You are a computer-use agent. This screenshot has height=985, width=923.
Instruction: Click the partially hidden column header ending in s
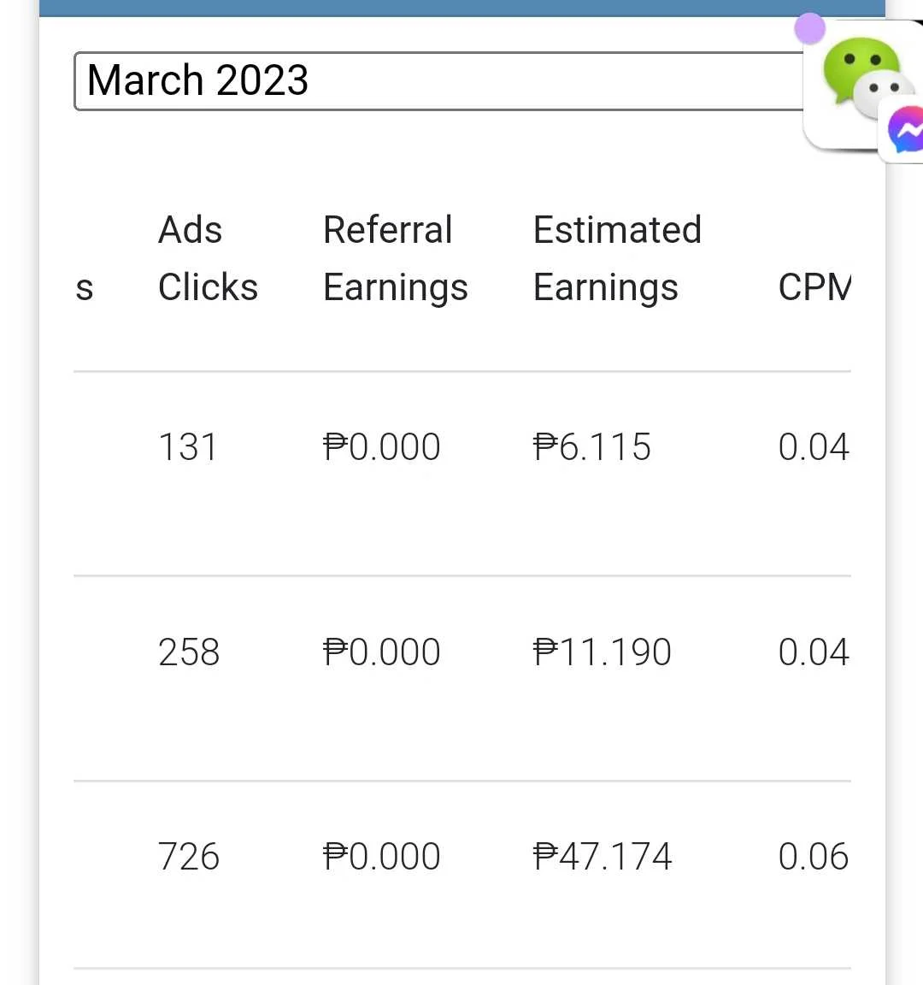click(x=84, y=288)
